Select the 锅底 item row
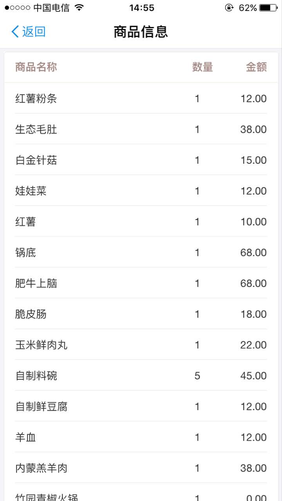Image resolution: width=282 pixels, height=501 pixels. 141,252
